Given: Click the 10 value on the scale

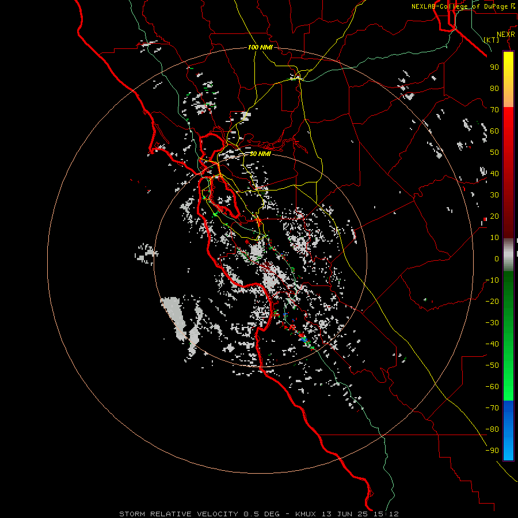Looking at the screenshot, I should click(494, 238).
